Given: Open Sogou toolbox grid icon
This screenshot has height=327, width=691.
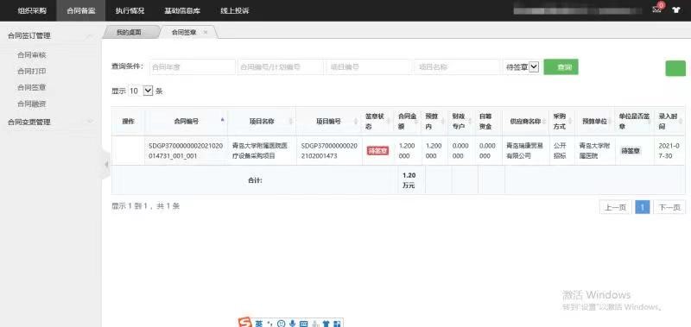Looking at the screenshot, I should pyautogui.click(x=337, y=324).
